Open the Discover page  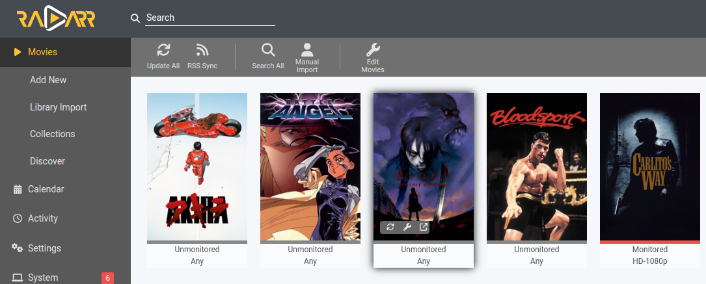[x=47, y=161]
